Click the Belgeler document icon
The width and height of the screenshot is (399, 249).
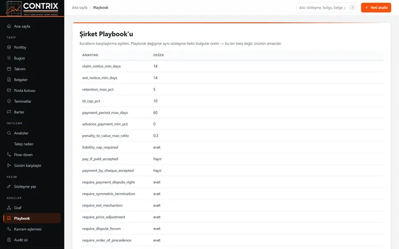coord(9,80)
